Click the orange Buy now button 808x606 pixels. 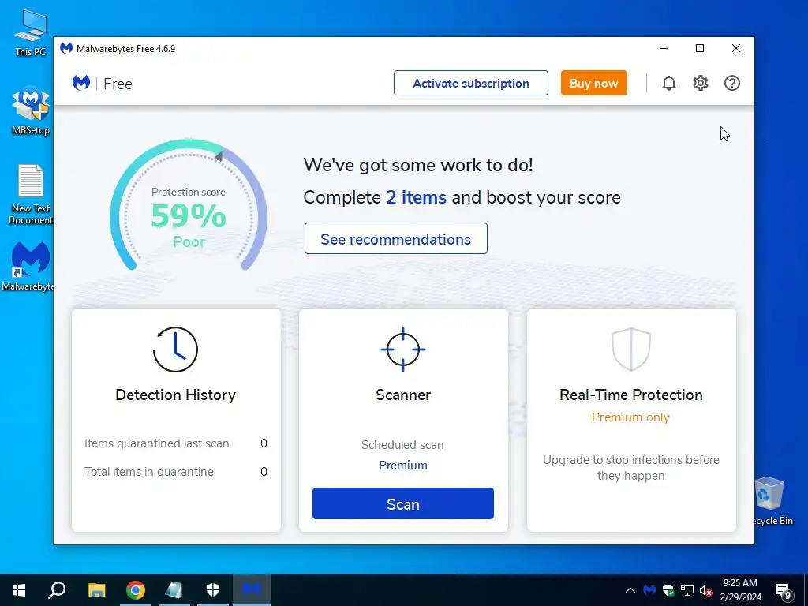[593, 83]
